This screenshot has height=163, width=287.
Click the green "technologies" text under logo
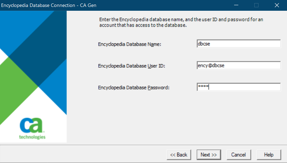click(x=32, y=137)
